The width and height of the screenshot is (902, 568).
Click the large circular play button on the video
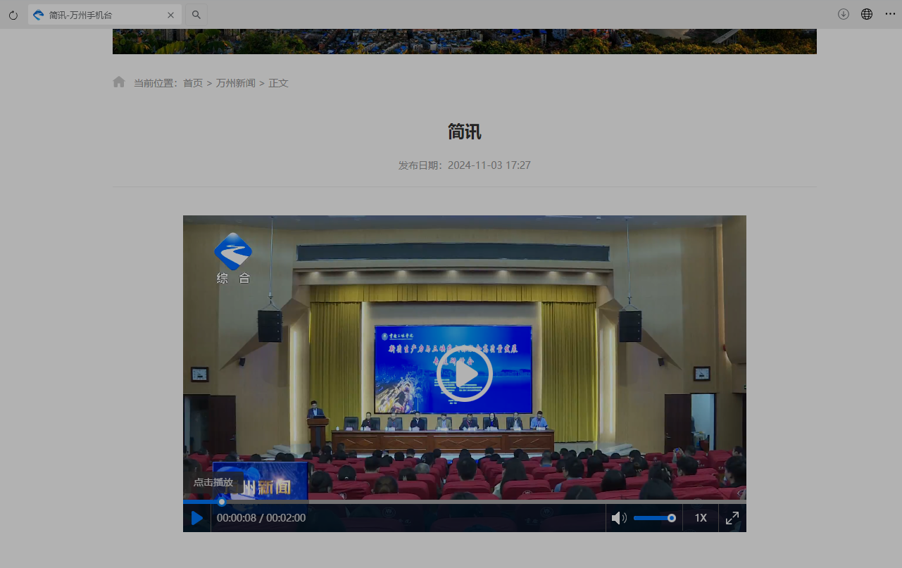tap(464, 374)
